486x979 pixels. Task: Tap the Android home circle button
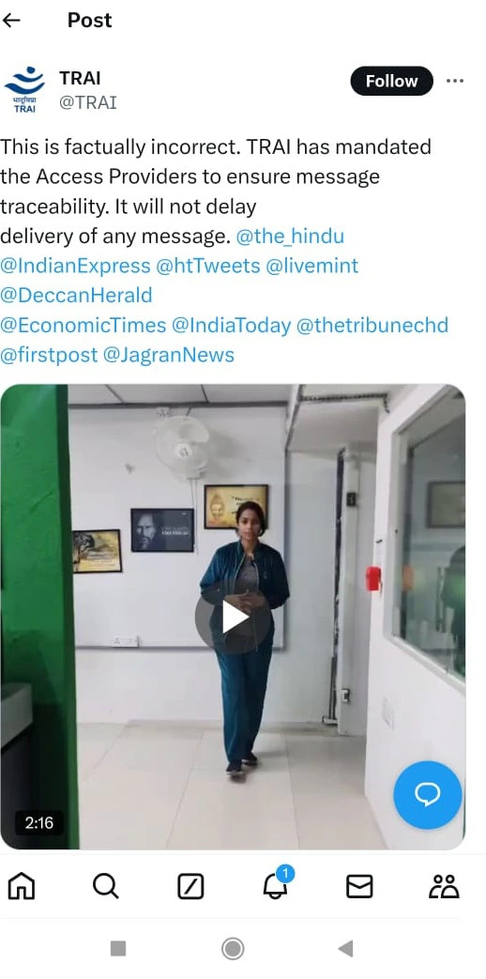click(x=233, y=949)
